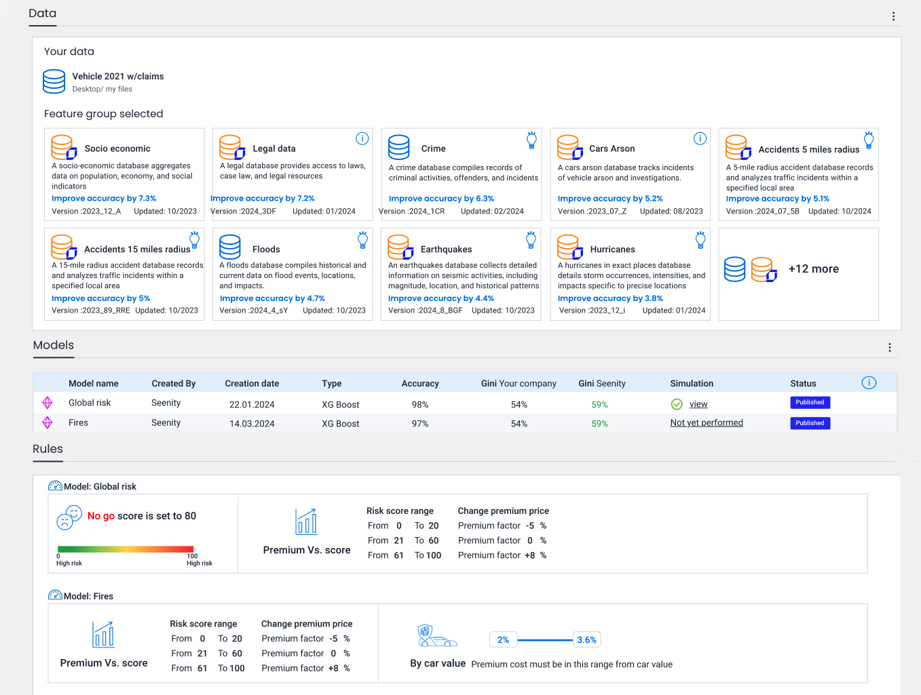Screen dimensions: 921x695
Task: Click Improve accuracy by 6.3% link
Action: (x=441, y=199)
